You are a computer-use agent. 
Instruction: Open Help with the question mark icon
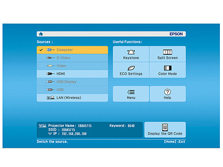click(168, 94)
